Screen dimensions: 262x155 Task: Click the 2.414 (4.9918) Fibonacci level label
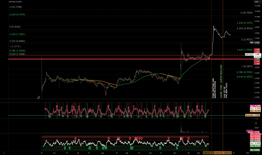[245, 28]
